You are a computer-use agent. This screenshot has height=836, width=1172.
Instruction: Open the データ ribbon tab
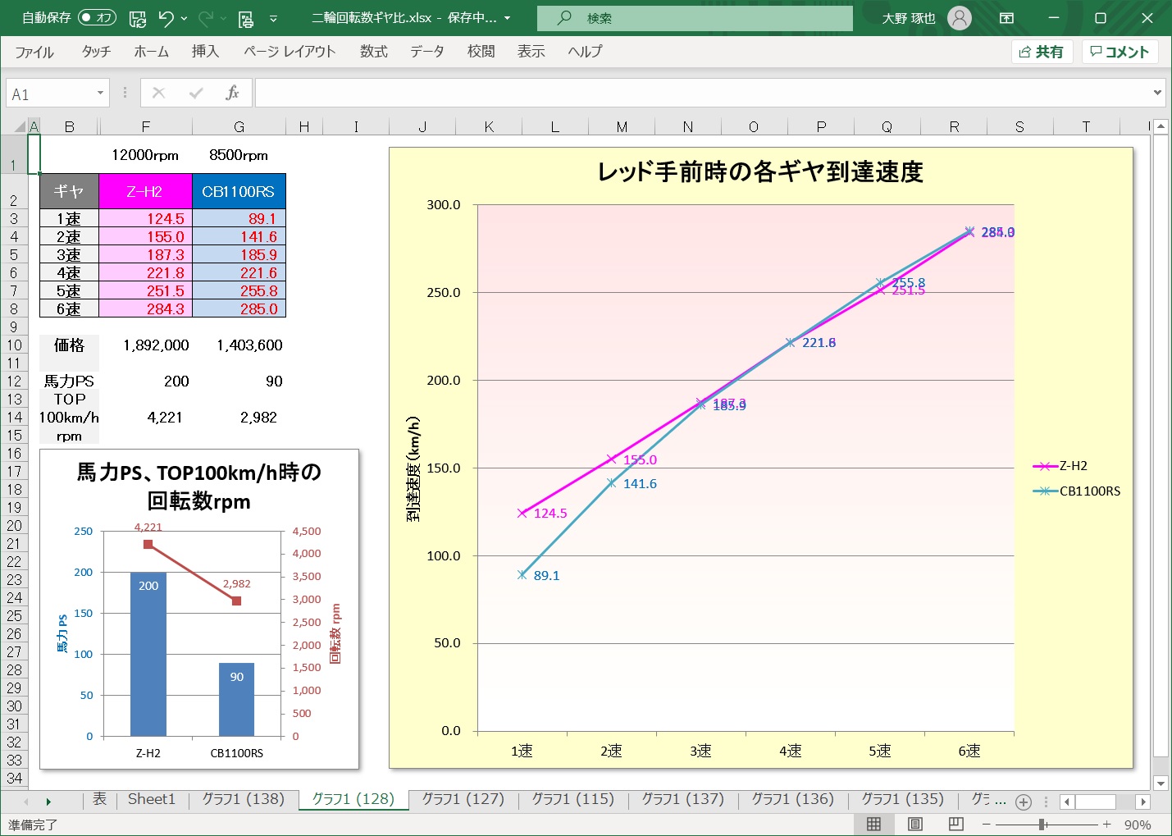pyautogui.click(x=427, y=52)
